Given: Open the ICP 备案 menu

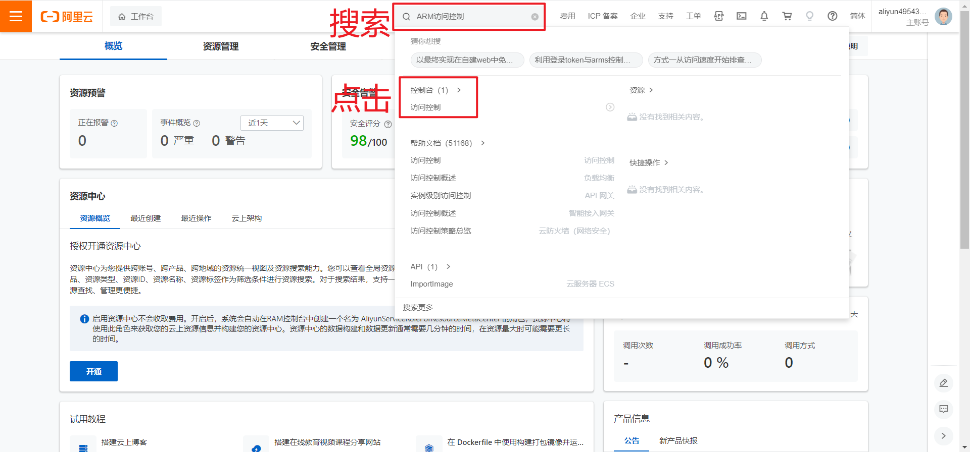Looking at the screenshot, I should [603, 16].
